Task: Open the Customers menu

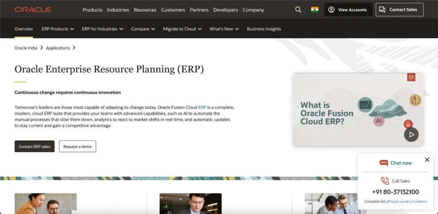Action: [x=173, y=10]
